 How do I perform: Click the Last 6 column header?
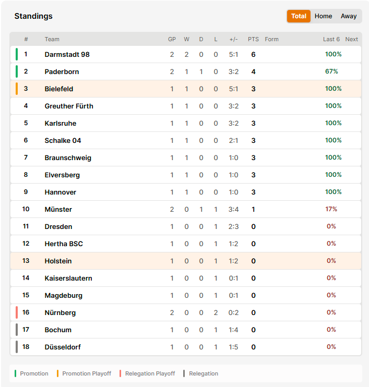click(x=331, y=39)
